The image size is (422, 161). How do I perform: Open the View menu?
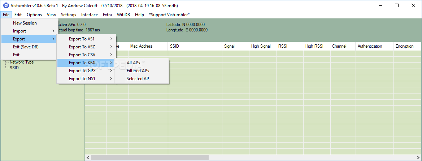(51, 15)
